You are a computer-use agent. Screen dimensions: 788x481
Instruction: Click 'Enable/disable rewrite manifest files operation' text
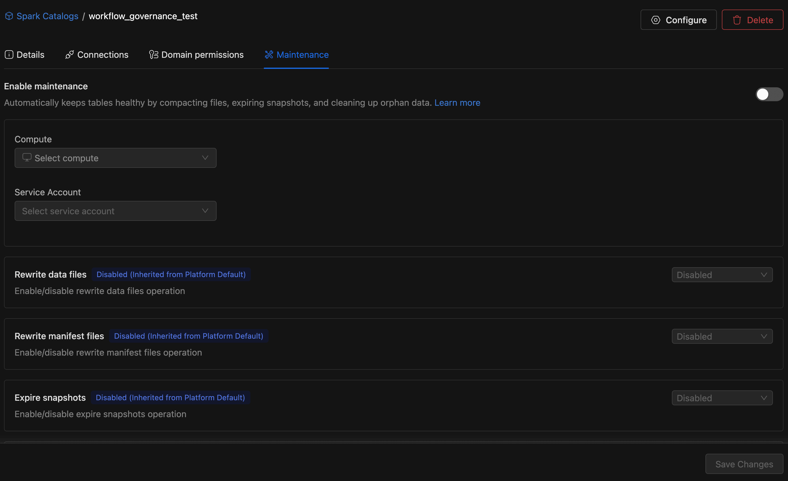pos(108,353)
